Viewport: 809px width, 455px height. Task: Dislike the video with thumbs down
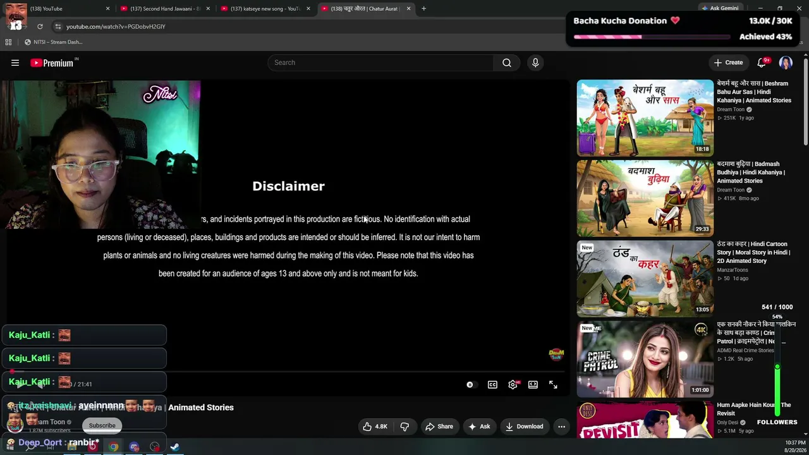coord(404,427)
